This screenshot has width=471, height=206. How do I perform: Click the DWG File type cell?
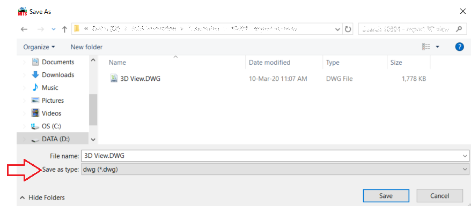point(340,79)
